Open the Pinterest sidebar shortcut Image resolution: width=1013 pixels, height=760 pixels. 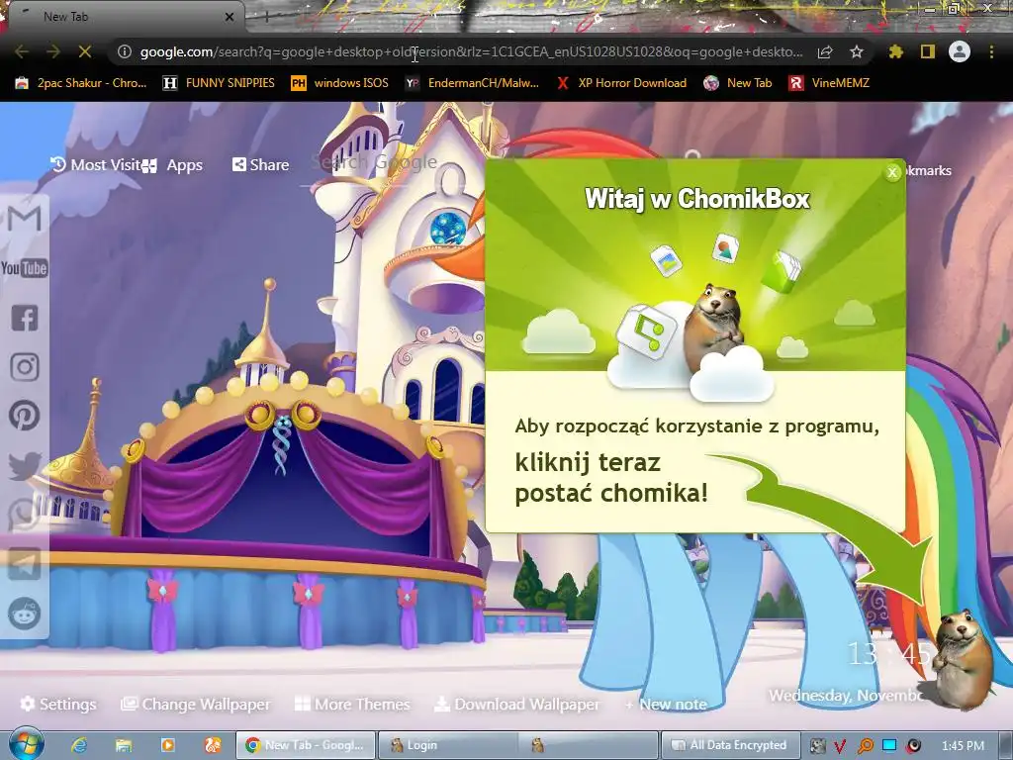coord(25,416)
